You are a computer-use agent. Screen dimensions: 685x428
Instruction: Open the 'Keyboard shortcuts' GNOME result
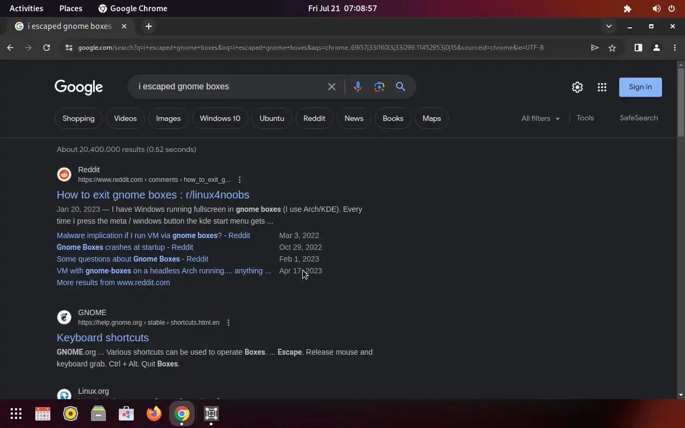click(103, 338)
